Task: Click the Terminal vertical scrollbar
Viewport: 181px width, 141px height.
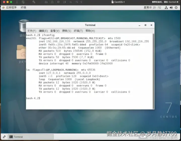Action: (153, 71)
